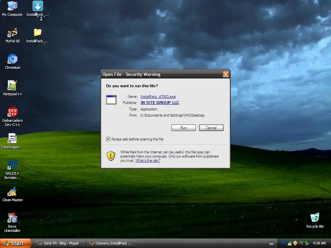Image resolution: width=331 pixels, height=248 pixels.
Task: Open the on-screen keyboard tray icon
Action: pos(272,243)
